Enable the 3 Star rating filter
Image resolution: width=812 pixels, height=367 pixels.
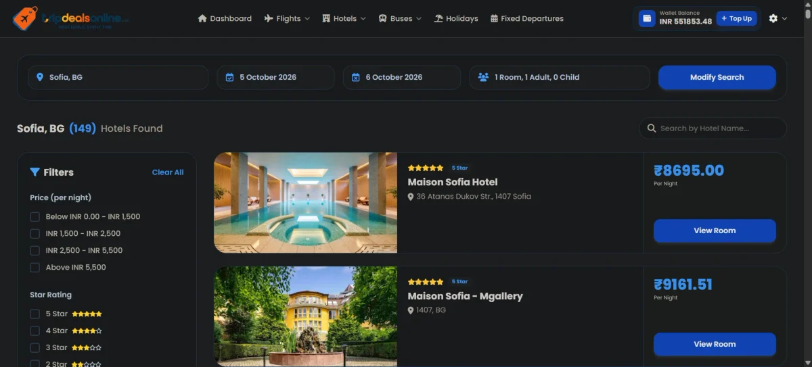(35, 347)
